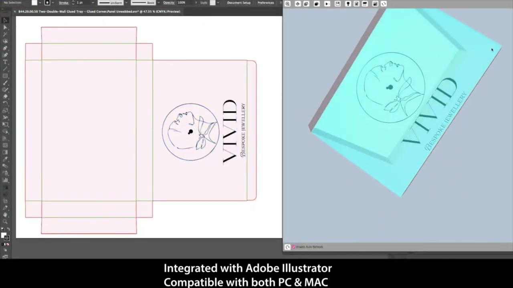Click the zoom magnifier in 3D preview toolbar

[x=287, y=4]
